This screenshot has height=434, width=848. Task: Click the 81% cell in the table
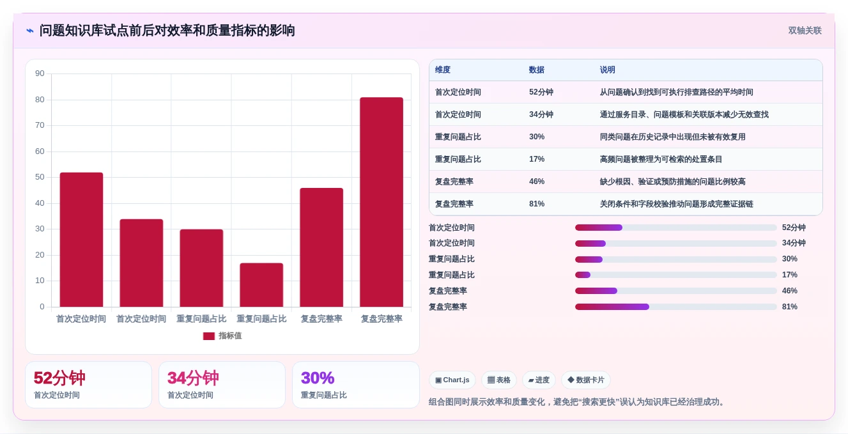pyautogui.click(x=537, y=204)
